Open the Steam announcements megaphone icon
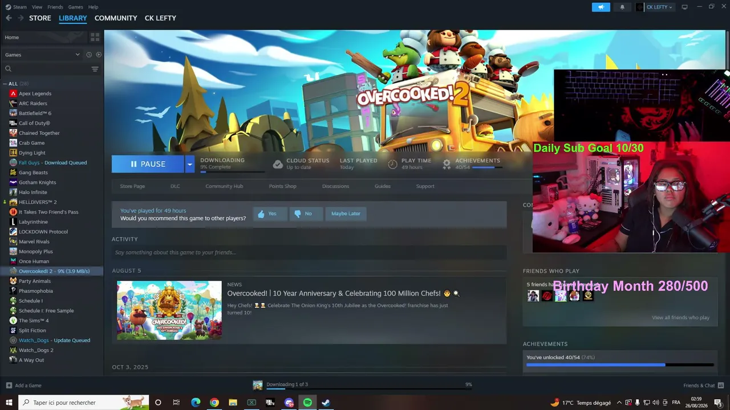The height and width of the screenshot is (410, 730). (601, 7)
